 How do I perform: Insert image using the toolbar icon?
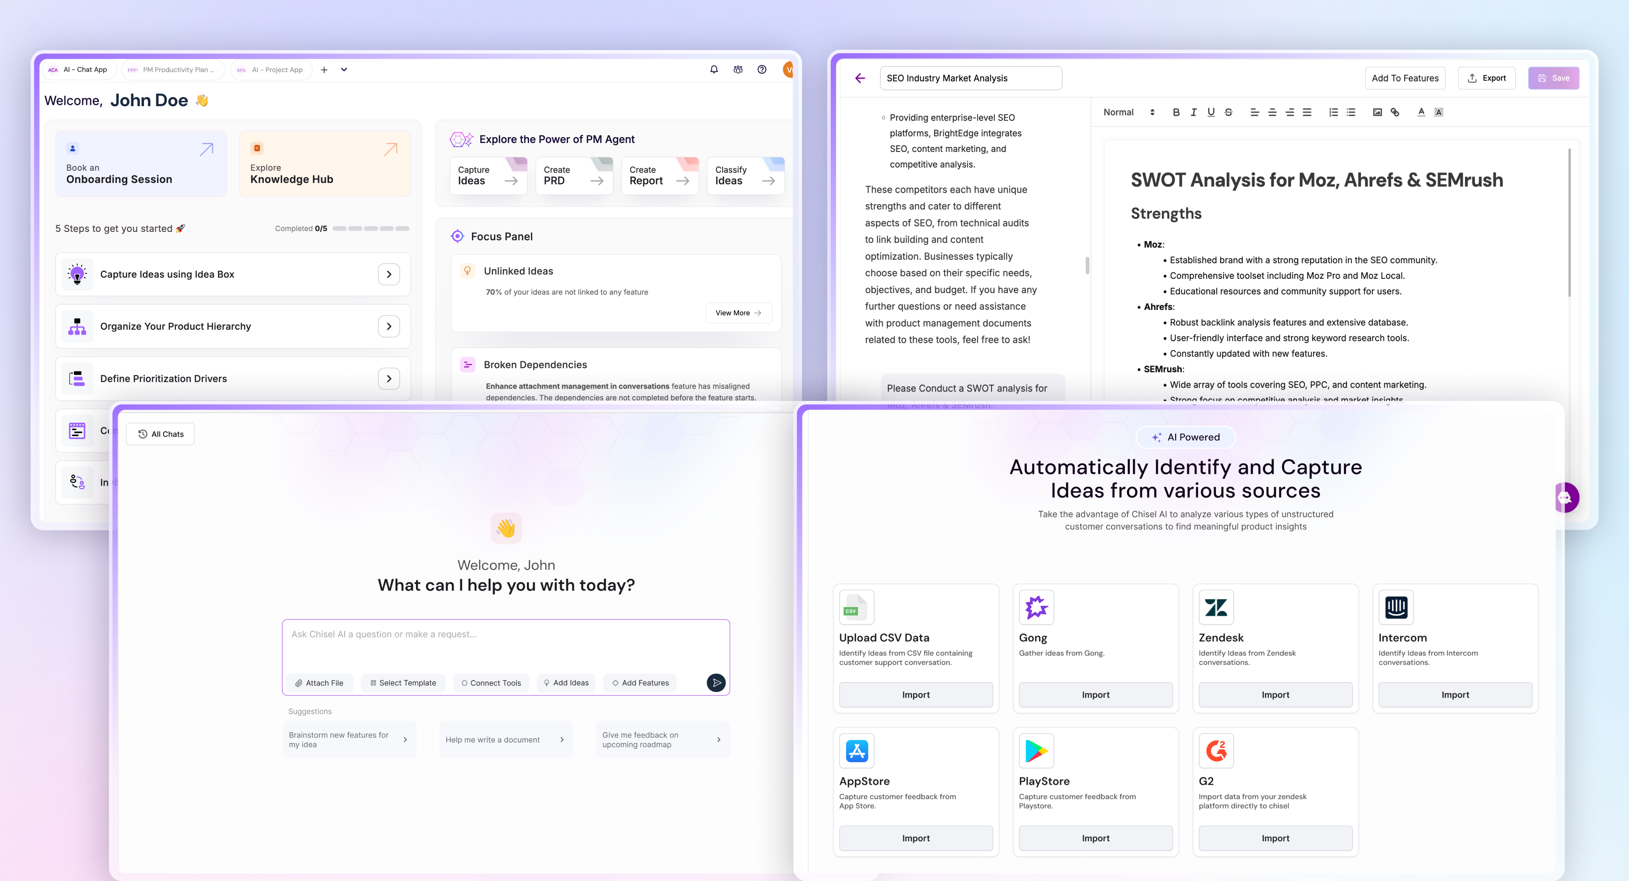(x=1377, y=113)
